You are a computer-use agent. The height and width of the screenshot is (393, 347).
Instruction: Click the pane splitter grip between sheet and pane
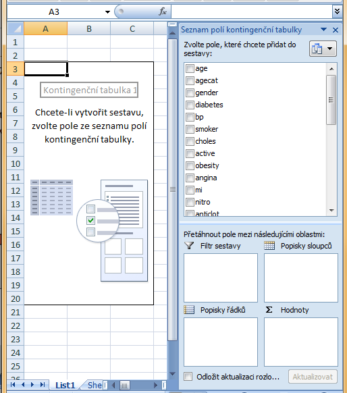173,190
